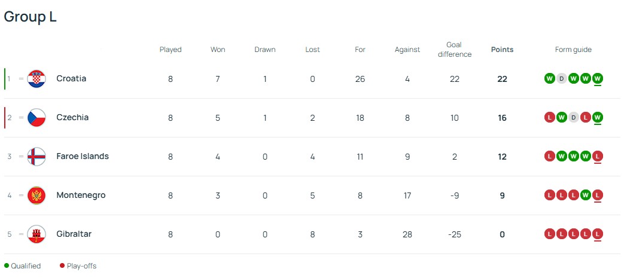627x278 pixels.
Task: Click the Group L heading
Action: (31, 17)
